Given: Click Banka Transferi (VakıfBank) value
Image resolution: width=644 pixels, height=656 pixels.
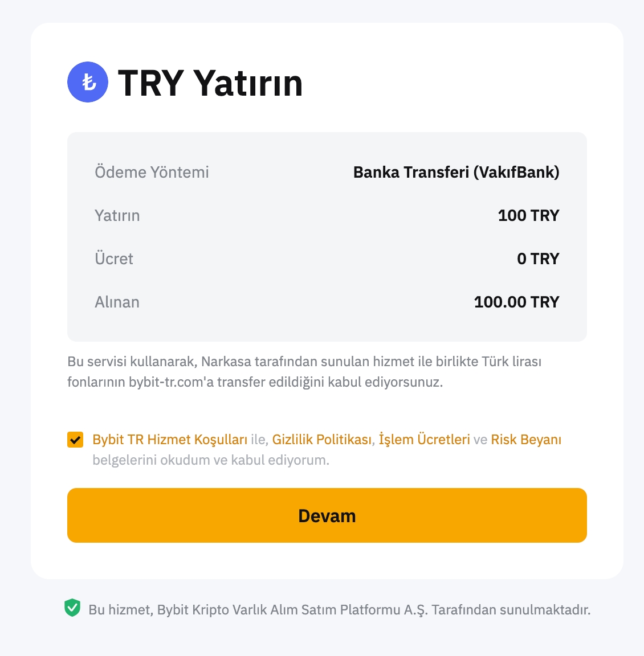Looking at the screenshot, I should (x=456, y=172).
